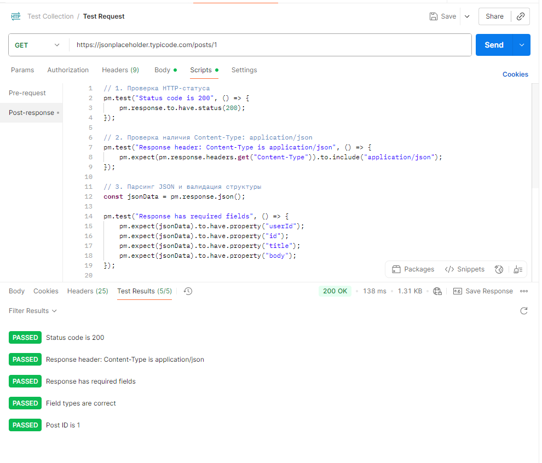Open the Snippets list
This screenshot has height=463, width=542.
(x=464, y=269)
